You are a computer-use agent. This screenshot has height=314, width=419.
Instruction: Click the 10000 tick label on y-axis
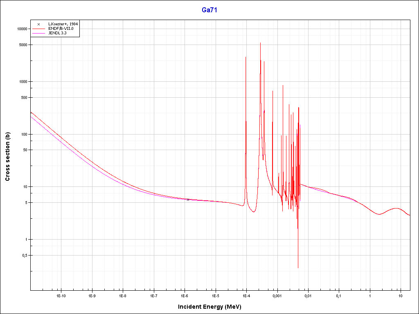[x=20, y=29]
